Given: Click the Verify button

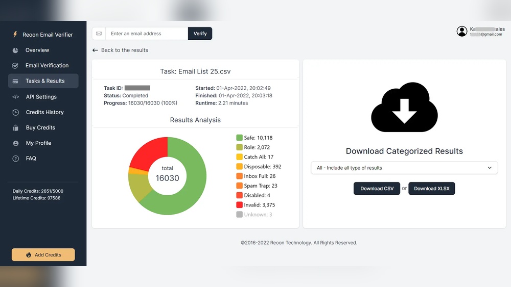Looking at the screenshot, I should [200, 34].
